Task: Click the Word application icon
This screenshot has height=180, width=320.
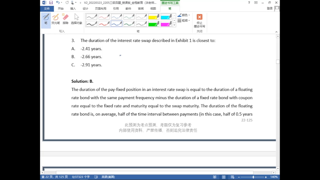Action: pyautogui.click(x=44, y=3)
